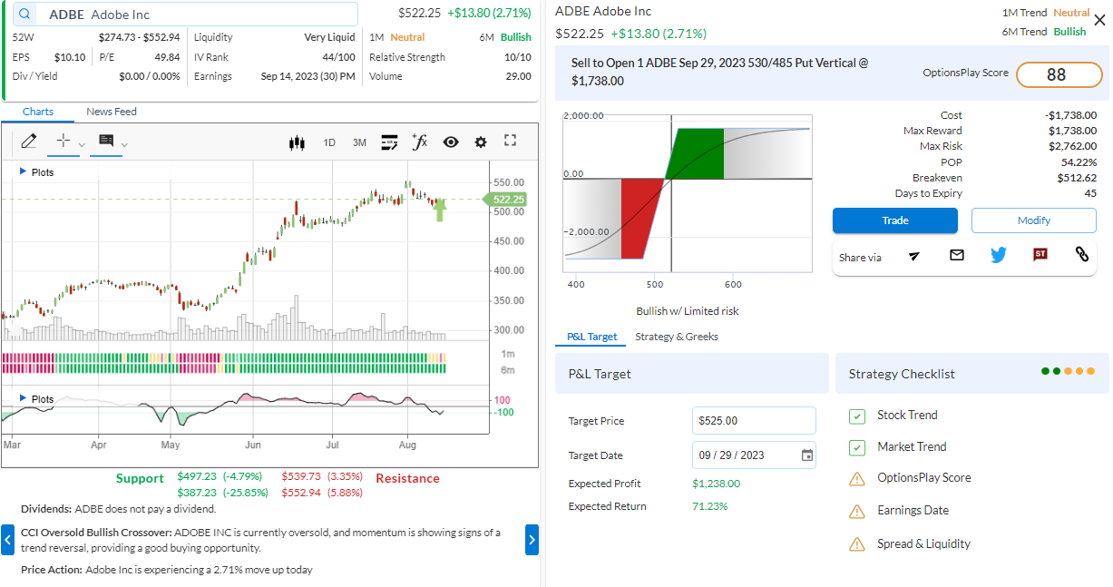Screen dimensions: 1113x587
Task: Switch to the News Feed tab
Action: [112, 112]
